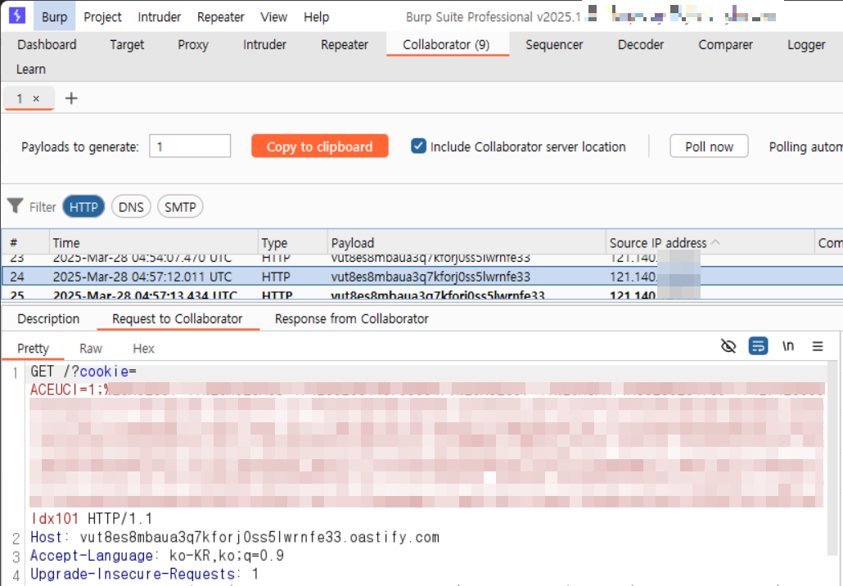Sort by the Payload column header
Viewport: 843px width, 586px height.
(x=467, y=242)
